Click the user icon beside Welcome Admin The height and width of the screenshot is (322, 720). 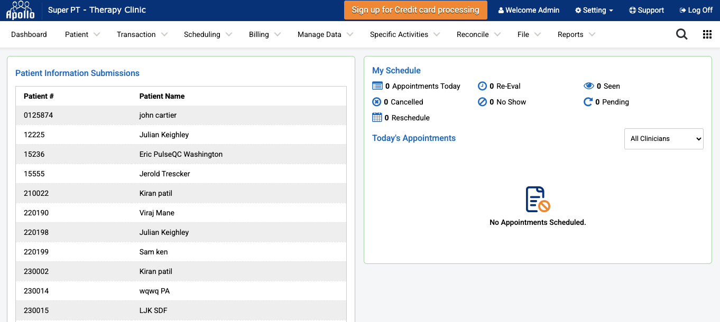[x=501, y=11]
